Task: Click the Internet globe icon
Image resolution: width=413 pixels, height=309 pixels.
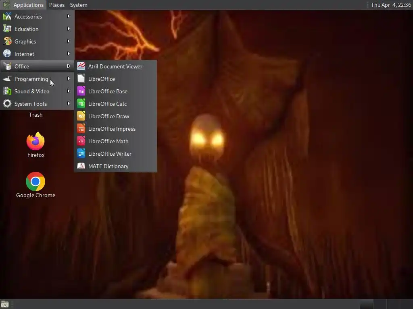Action: click(7, 54)
